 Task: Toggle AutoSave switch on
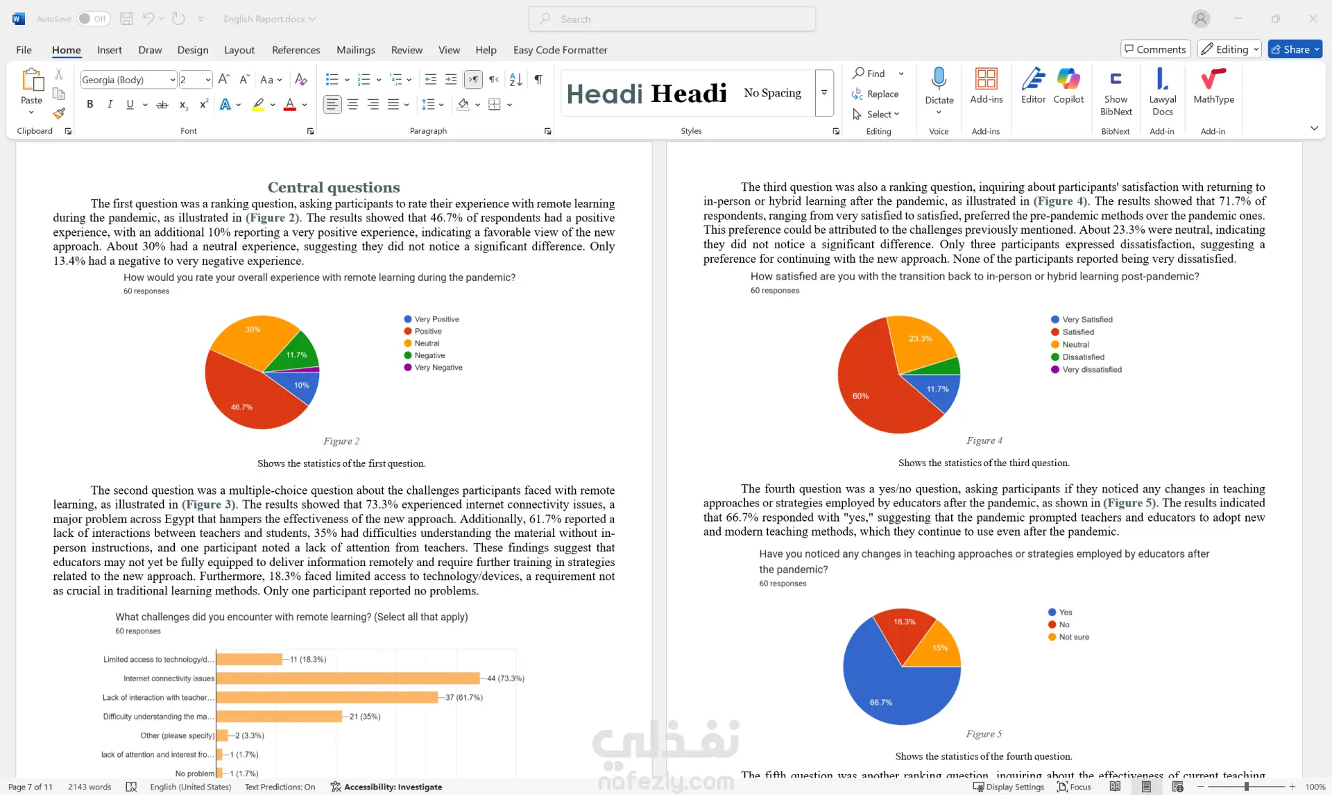coord(93,19)
